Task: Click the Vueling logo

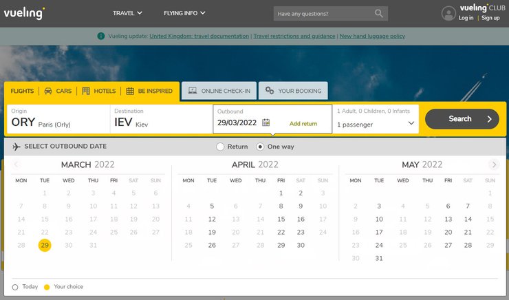Action: 24,13
